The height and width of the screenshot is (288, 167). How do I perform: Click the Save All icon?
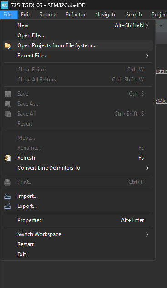click(x=8, y=114)
